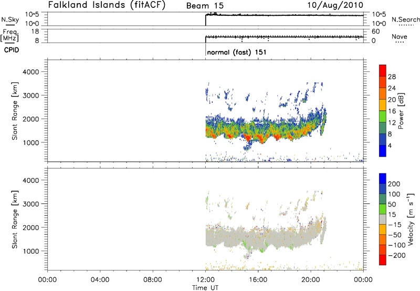
Task: Click the '28' label on Power color bar
Action: point(392,77)
